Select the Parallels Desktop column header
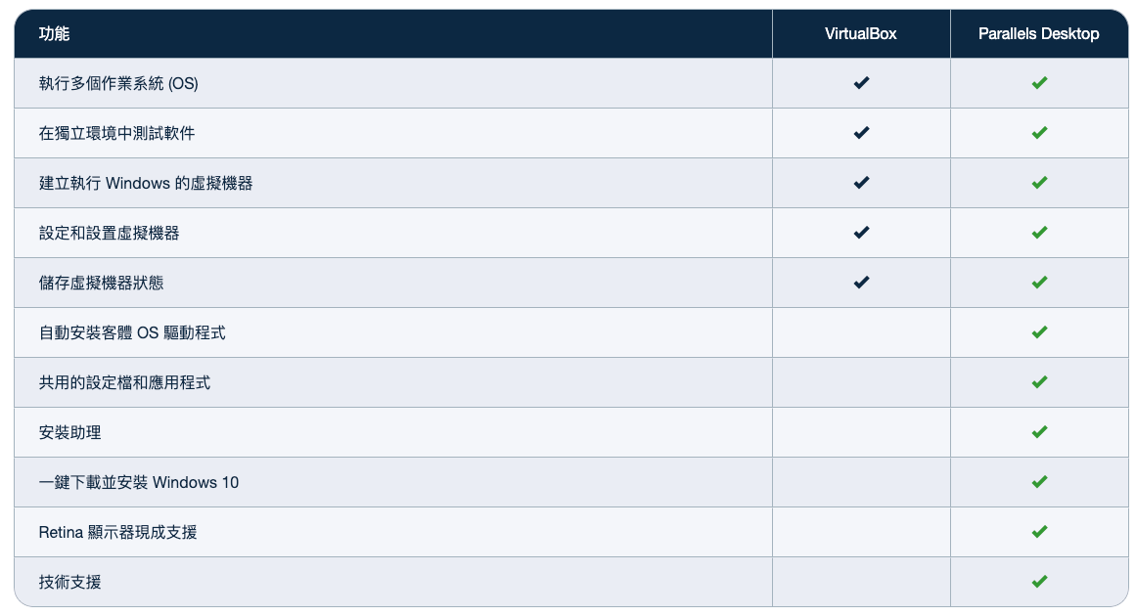1136x616 pixels. click(x=1038, y=34)
